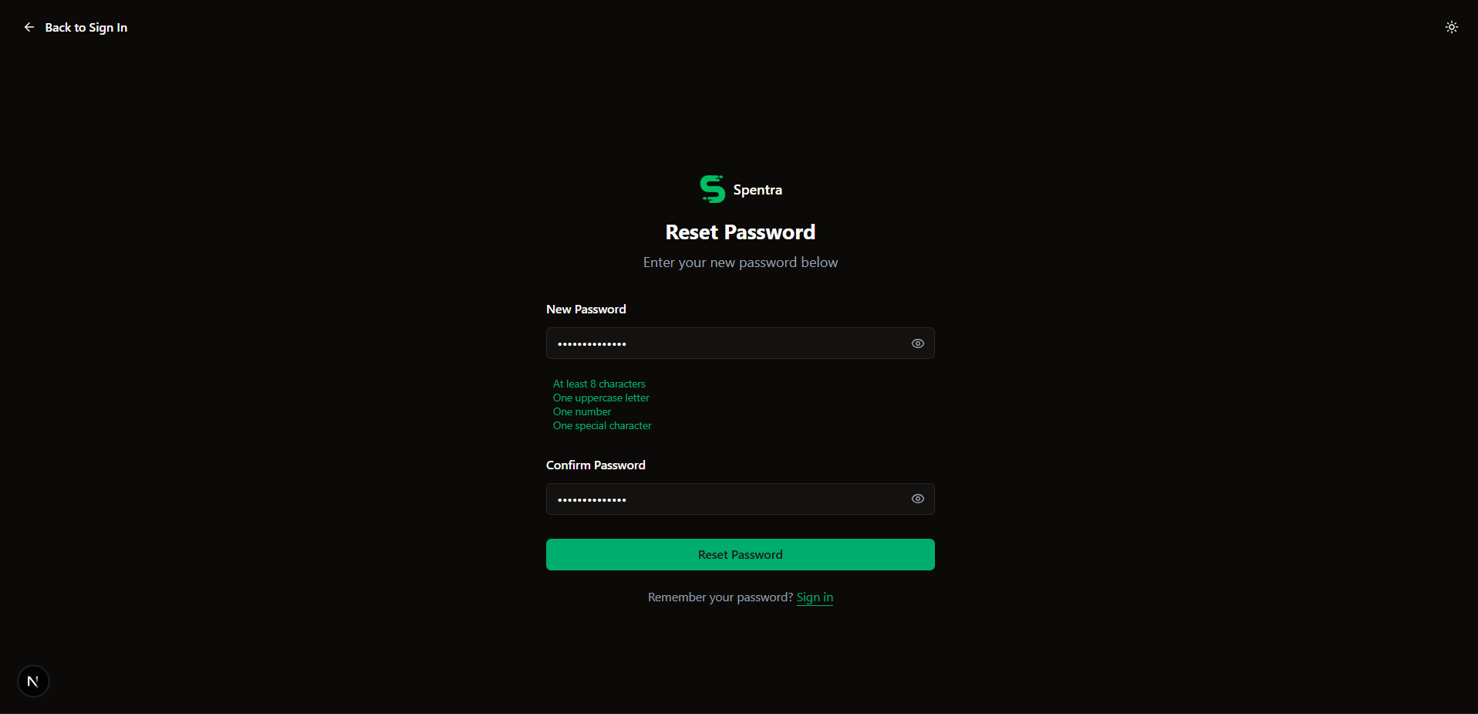The height and width of the screenshot is (714, 1478).
Task: Click the Sign in link
Action: click(815, 597)
